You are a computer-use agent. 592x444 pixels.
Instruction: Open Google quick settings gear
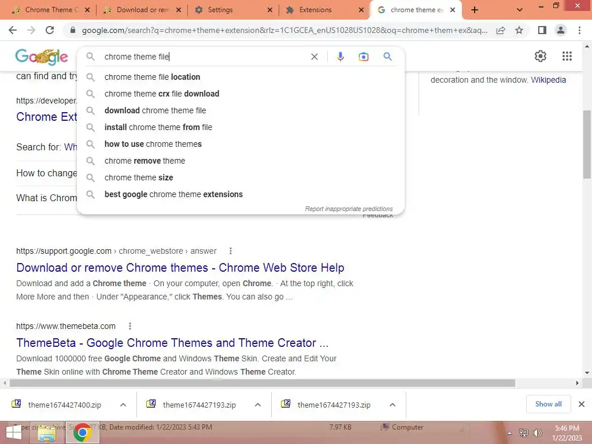tap(541, 56)
